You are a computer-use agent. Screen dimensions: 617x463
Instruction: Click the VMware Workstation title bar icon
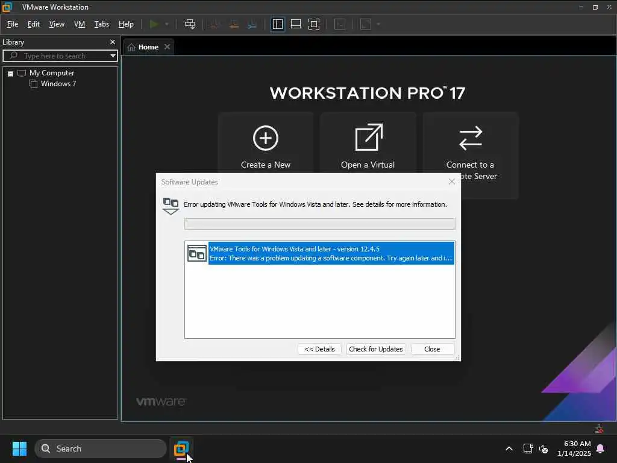pos(7,7)
